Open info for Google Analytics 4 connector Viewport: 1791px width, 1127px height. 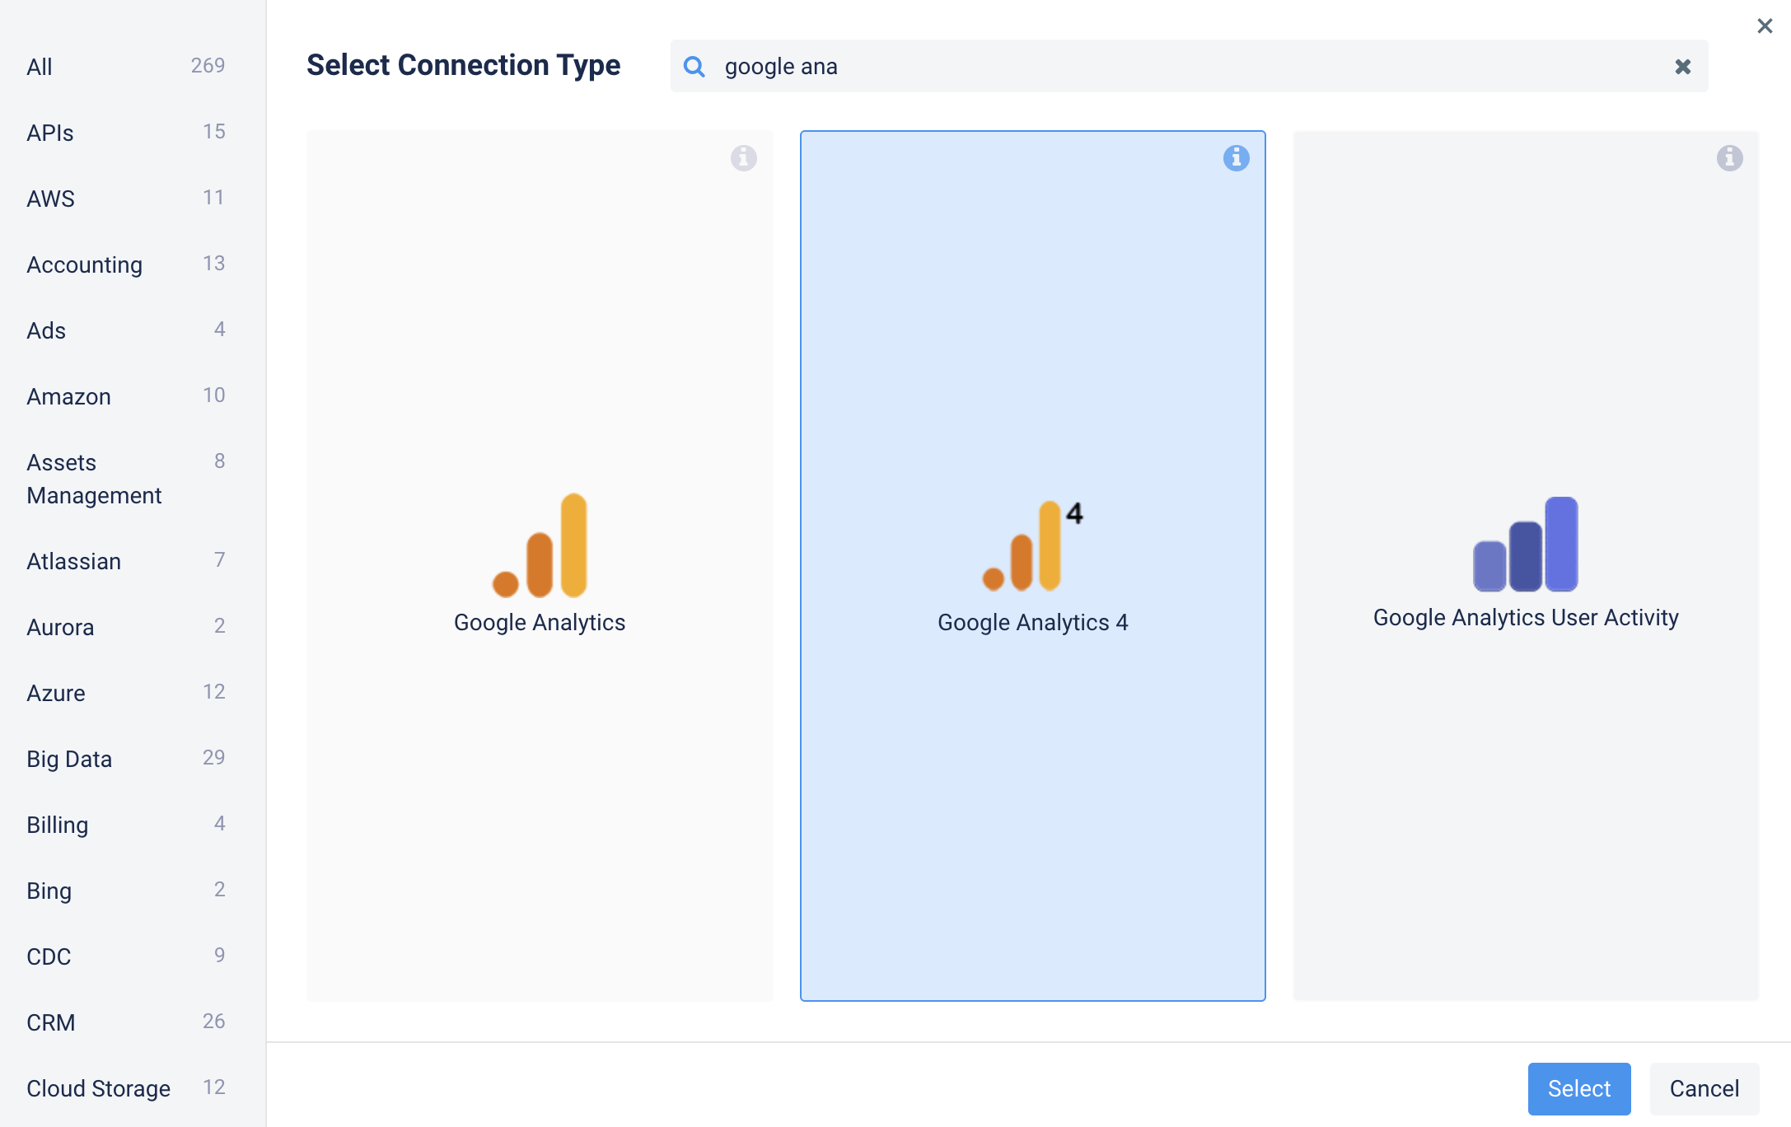[x=1236, y=158]
